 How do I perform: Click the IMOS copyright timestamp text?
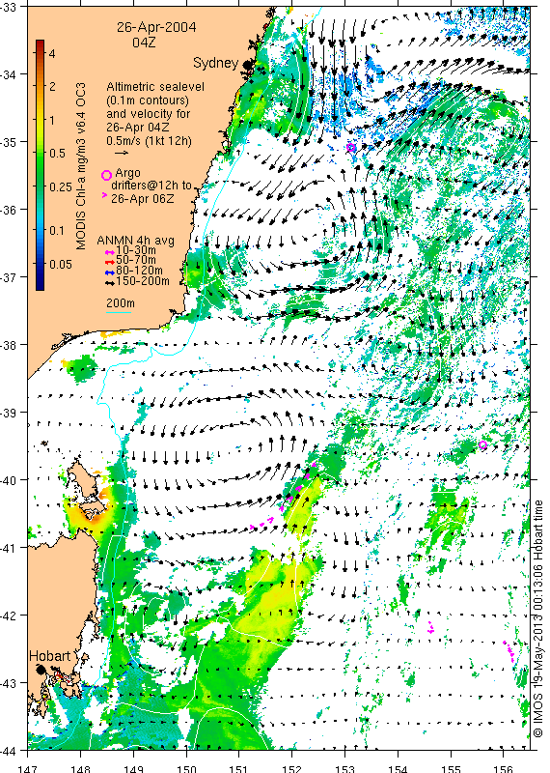tap(538, 619)
